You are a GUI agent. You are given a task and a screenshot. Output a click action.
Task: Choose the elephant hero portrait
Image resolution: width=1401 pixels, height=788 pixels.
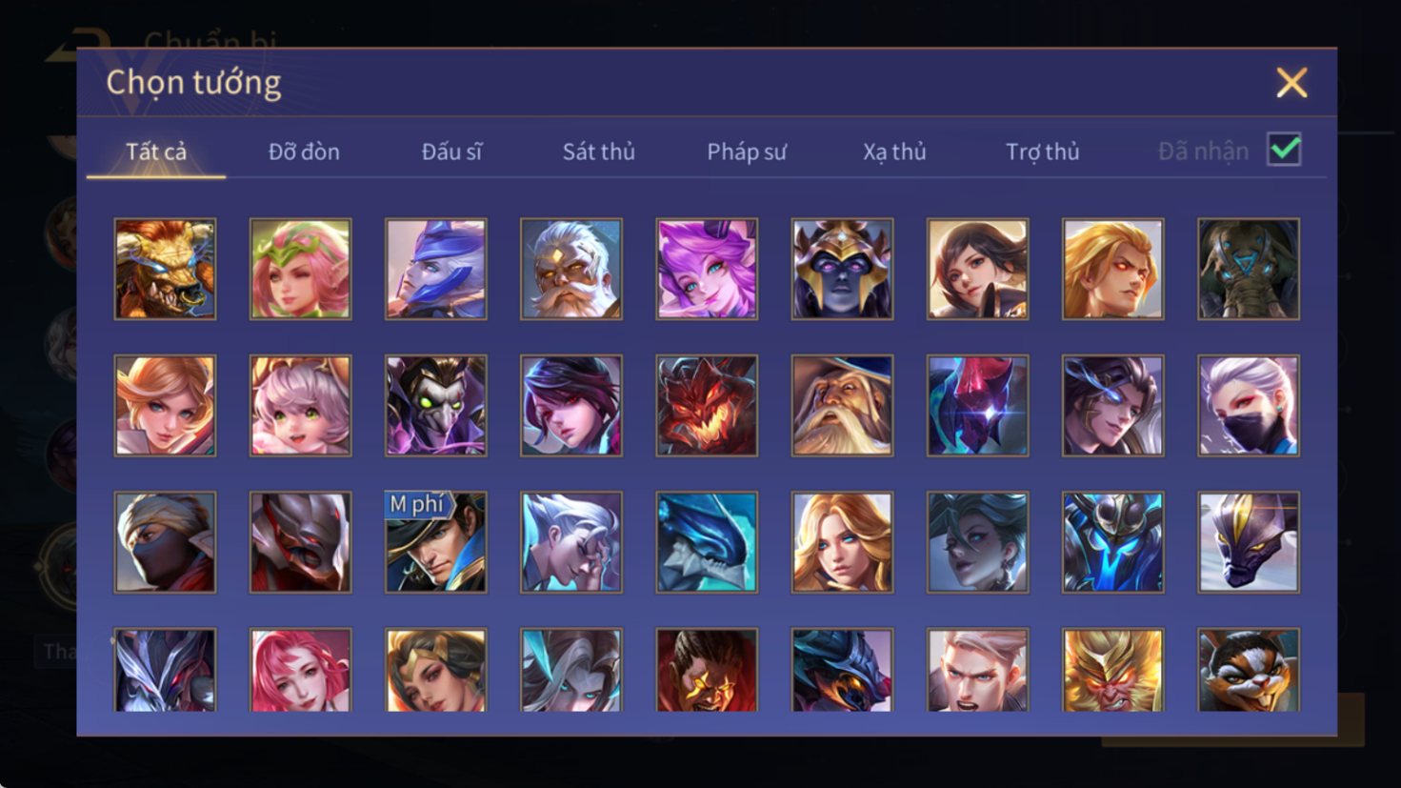[x=1249, y=269]
